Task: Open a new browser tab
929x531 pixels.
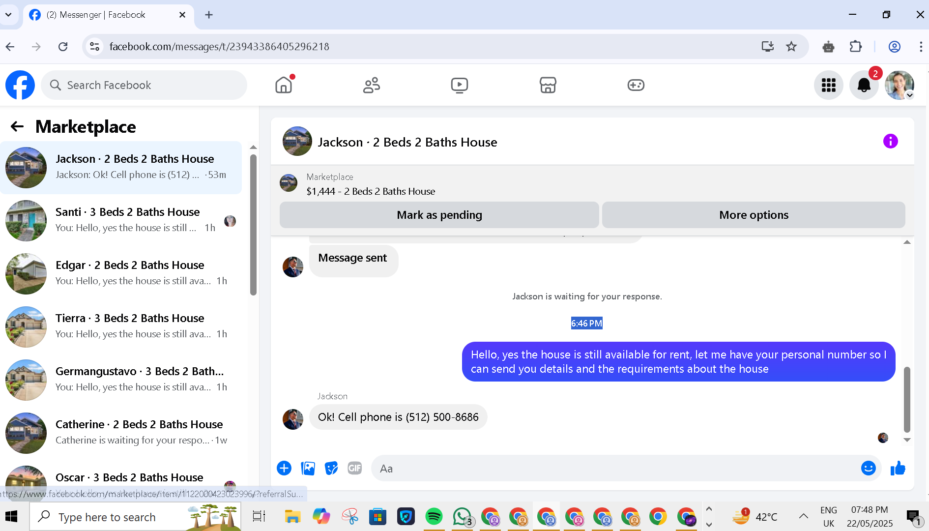Action: 209,15
